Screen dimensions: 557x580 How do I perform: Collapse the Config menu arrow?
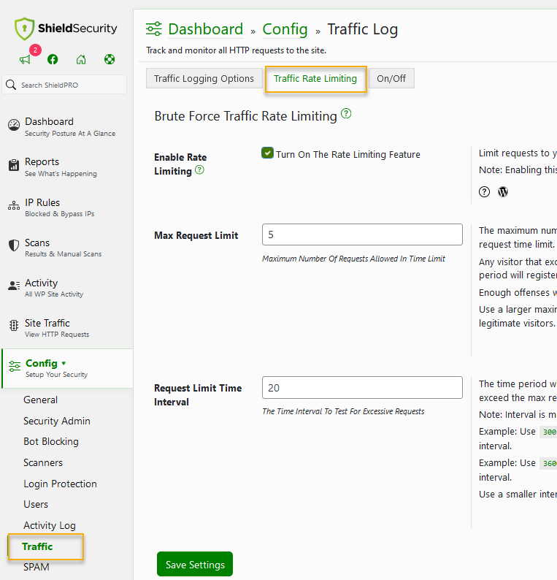[x=64, y=363]
